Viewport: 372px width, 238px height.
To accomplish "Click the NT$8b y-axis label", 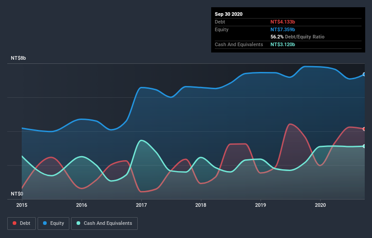I will (x=18, y=58).
